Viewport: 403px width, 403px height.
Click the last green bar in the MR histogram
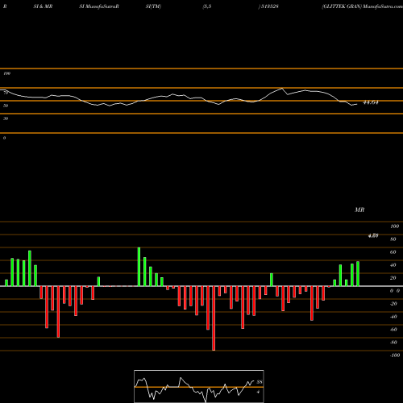click(x=358, y=274)
